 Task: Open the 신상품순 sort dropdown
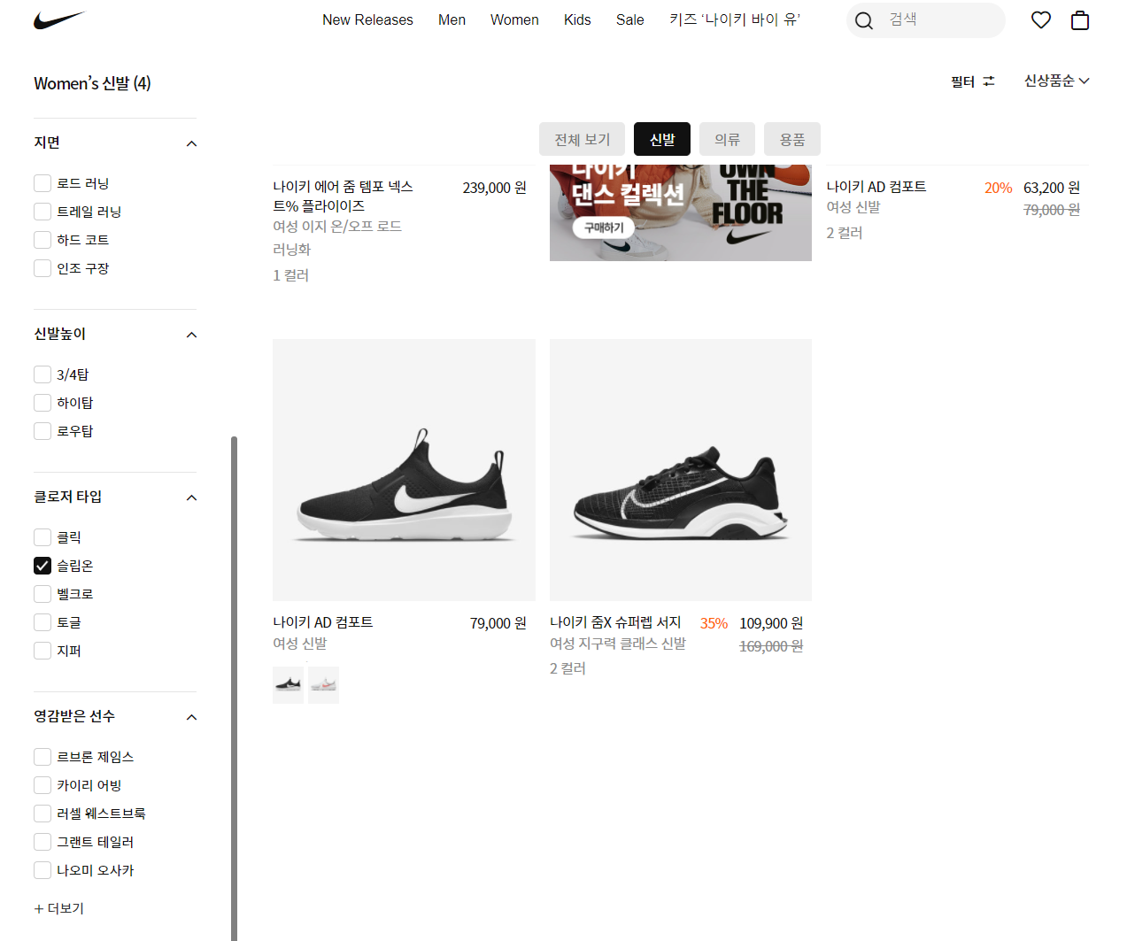[x=1057, y=81]
